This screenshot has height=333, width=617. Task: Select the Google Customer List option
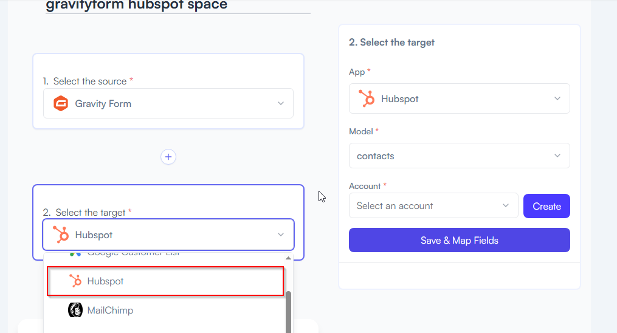[x=165, y=255]
